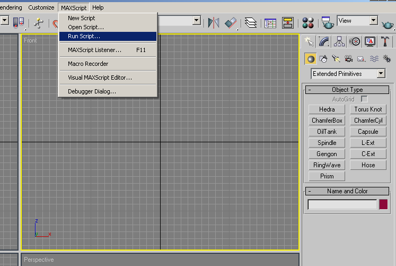Image resolution: width=396 pixels, height=266 pixels.
Task: Switch to Hierarchy panel tab
Action: 339,41
